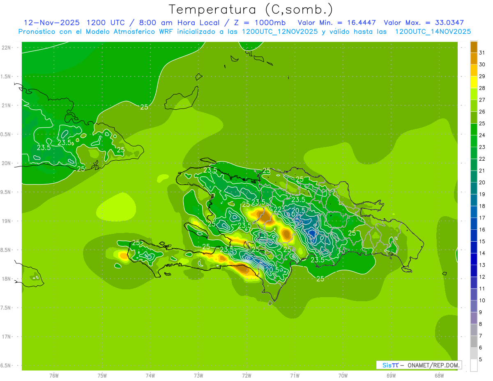Click legend value 13

tap(482, 265)
